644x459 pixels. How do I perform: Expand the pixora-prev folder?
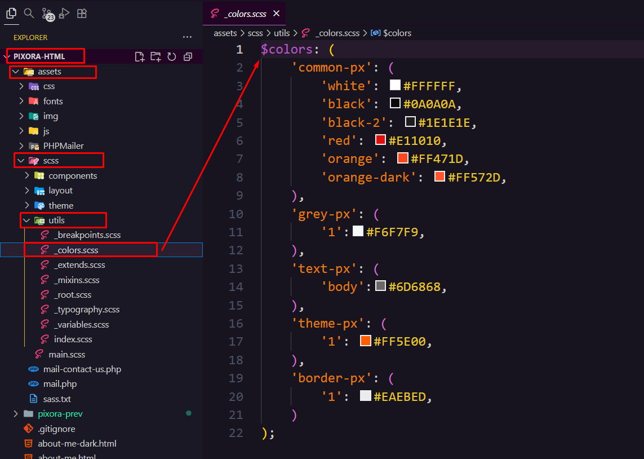pyautogui.click(x=60, y=414)
